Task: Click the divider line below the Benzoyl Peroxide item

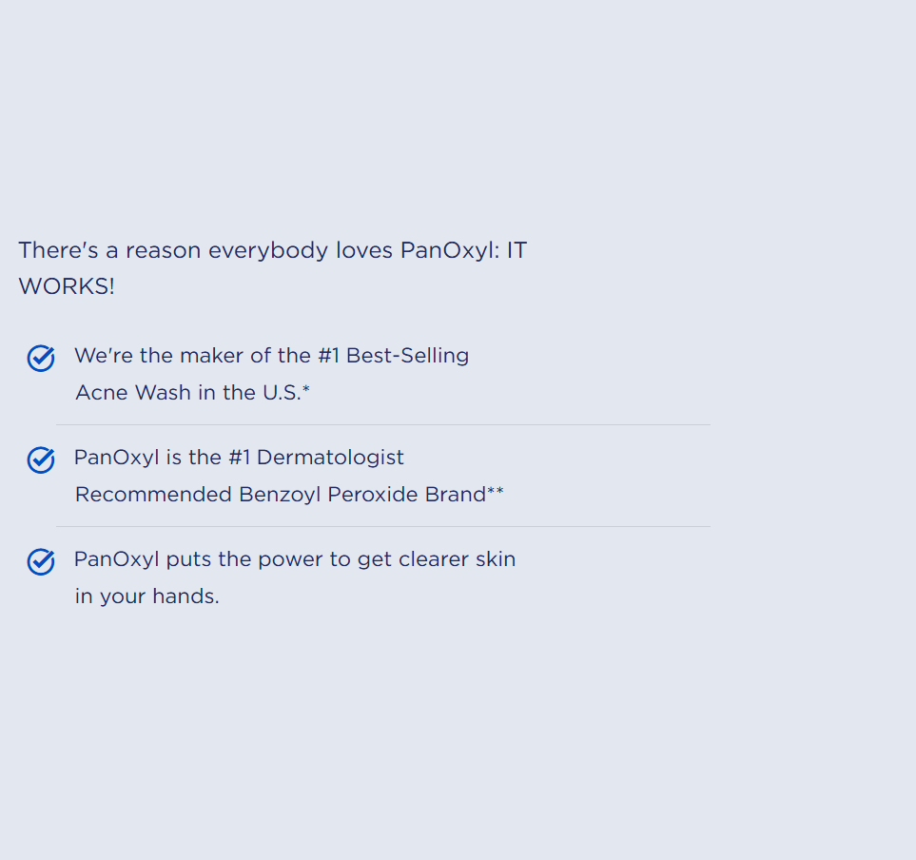Action: pyautogui.click(x=382, y=526)
